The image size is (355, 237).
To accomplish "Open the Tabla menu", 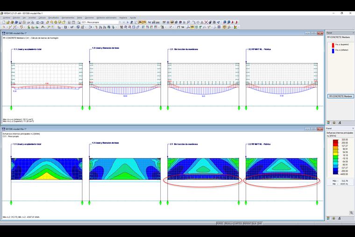I will [x=79, y=18].
